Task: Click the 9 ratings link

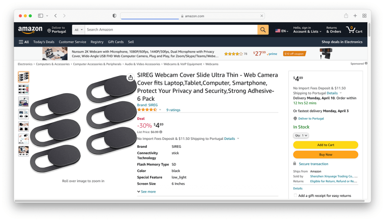Action: (172, 109)
